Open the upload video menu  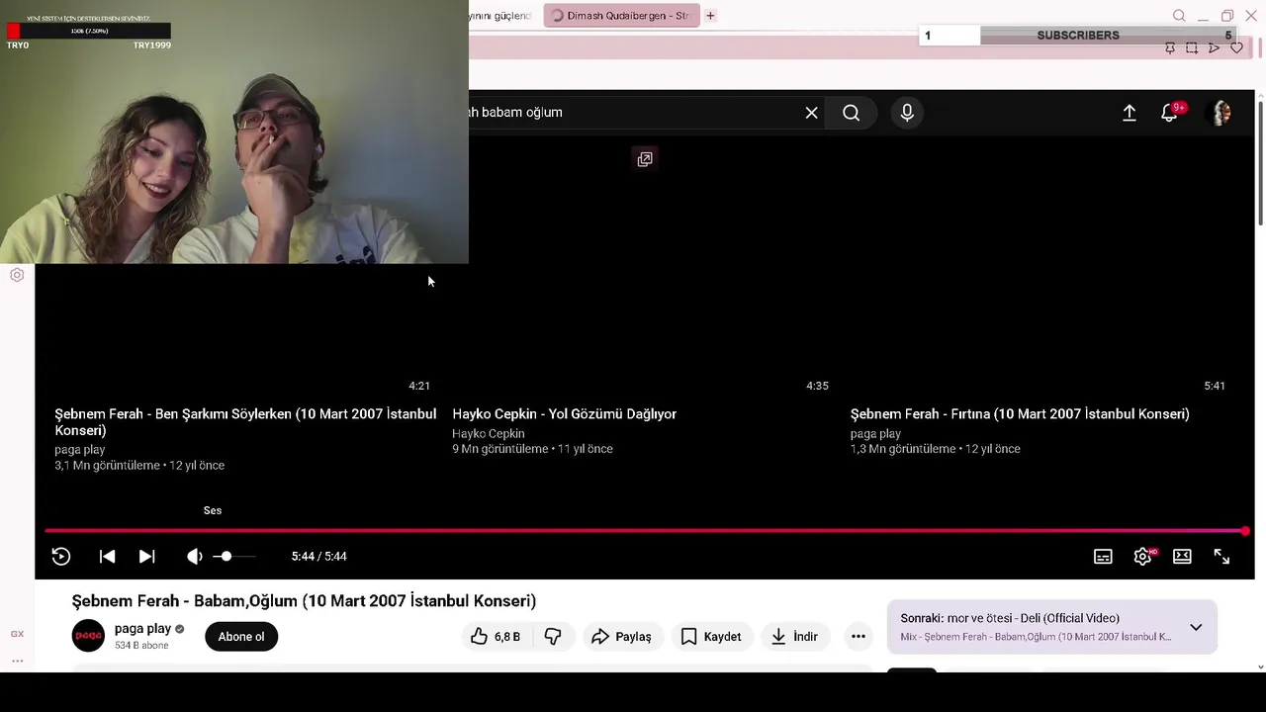(x=1130, y=113)
